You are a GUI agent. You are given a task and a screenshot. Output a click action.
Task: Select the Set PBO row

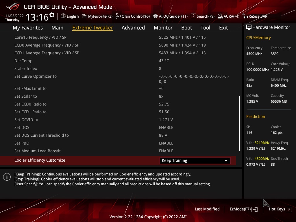(x=118, y=143)
